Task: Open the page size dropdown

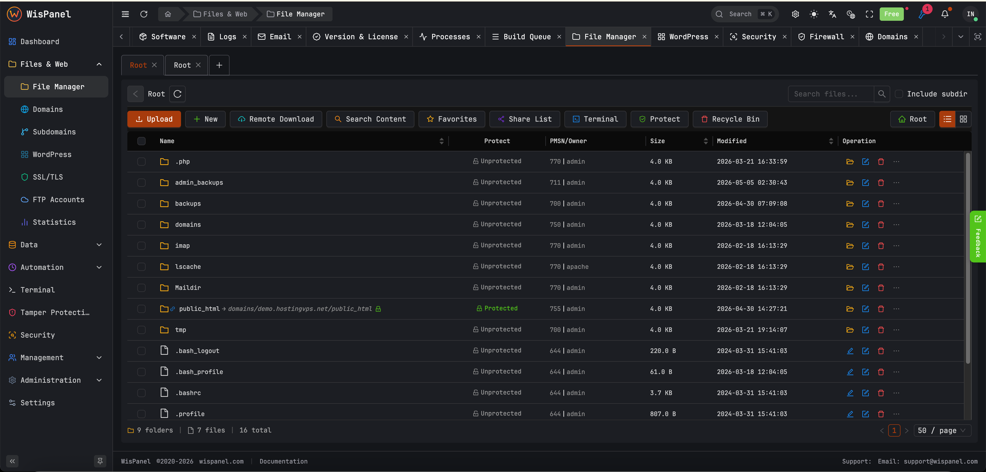Action: (942, 430)
